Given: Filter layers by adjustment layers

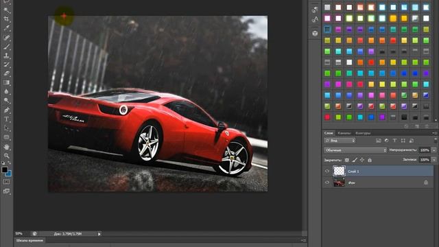Looking at the screenshot, I should click(386, 141).
